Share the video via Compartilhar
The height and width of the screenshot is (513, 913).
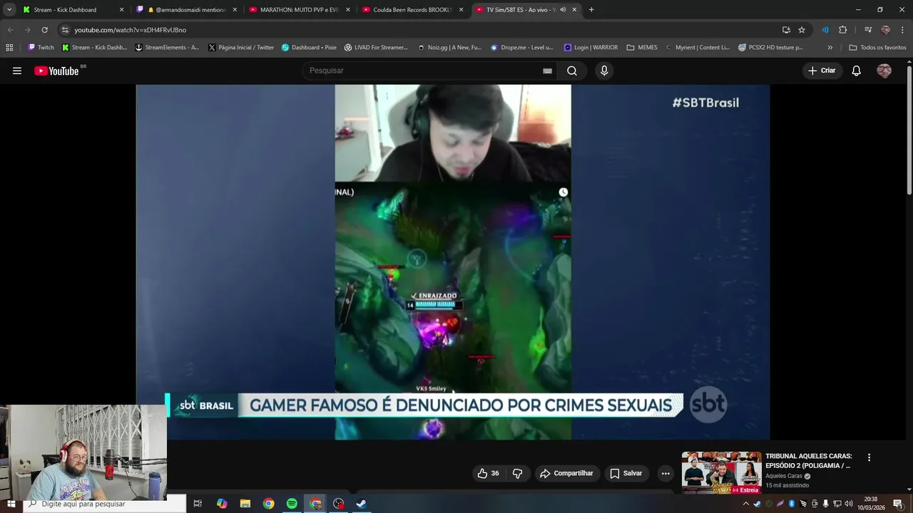coord(566,473)
